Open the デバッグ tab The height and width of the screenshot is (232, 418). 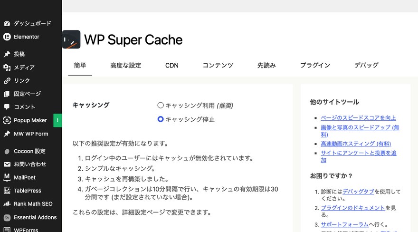coord(366,65)
